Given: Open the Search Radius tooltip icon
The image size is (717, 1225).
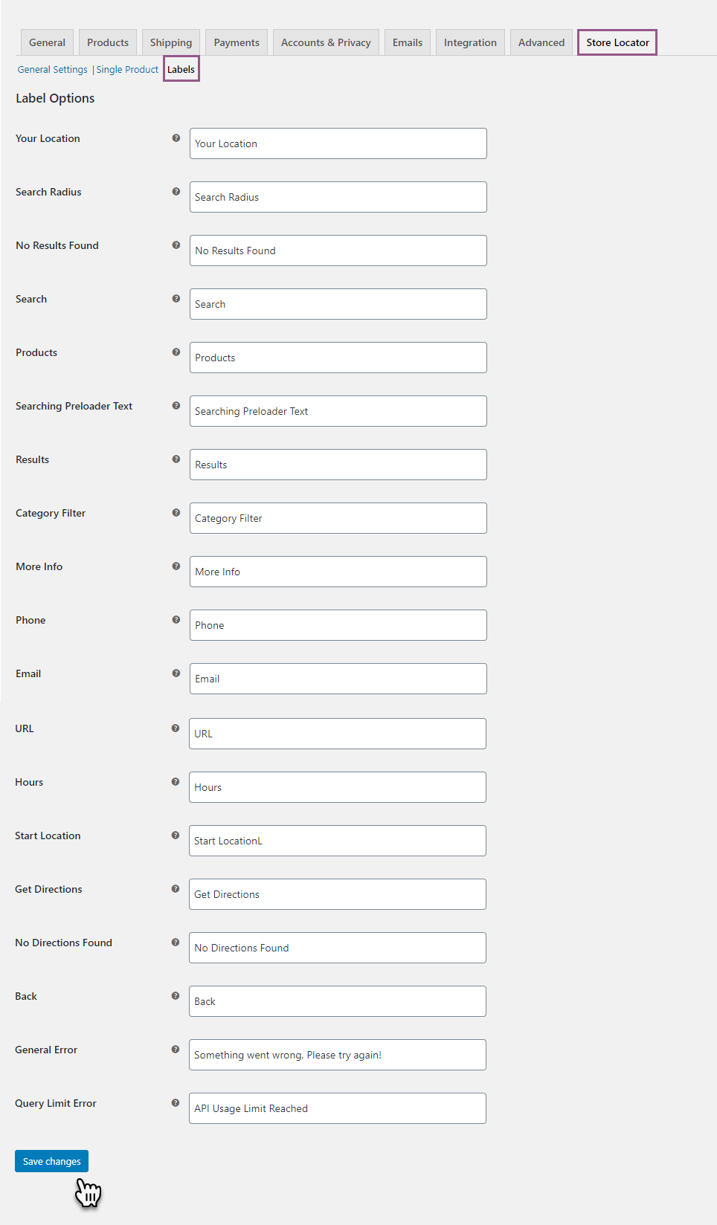Looking at the screenshot, I should click(176, 190).
